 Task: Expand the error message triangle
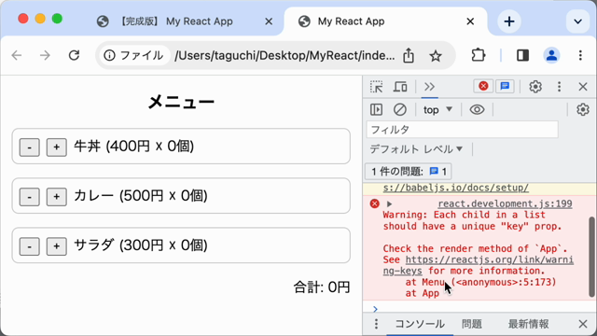pos(389,204)
